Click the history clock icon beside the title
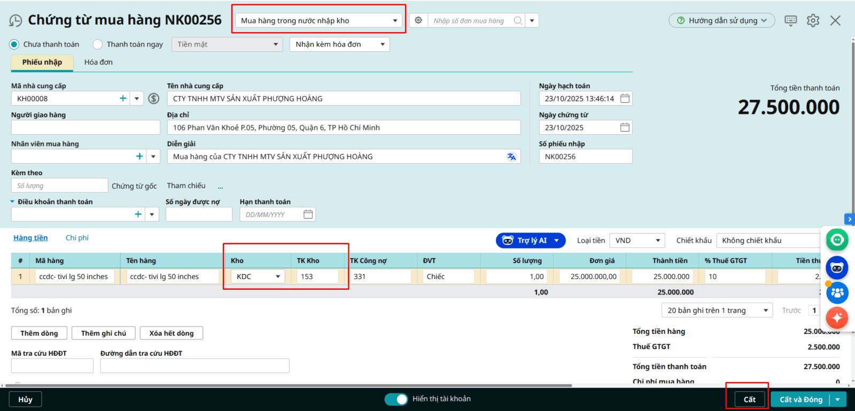Screen dimensions: 855x411 [15, 21]
